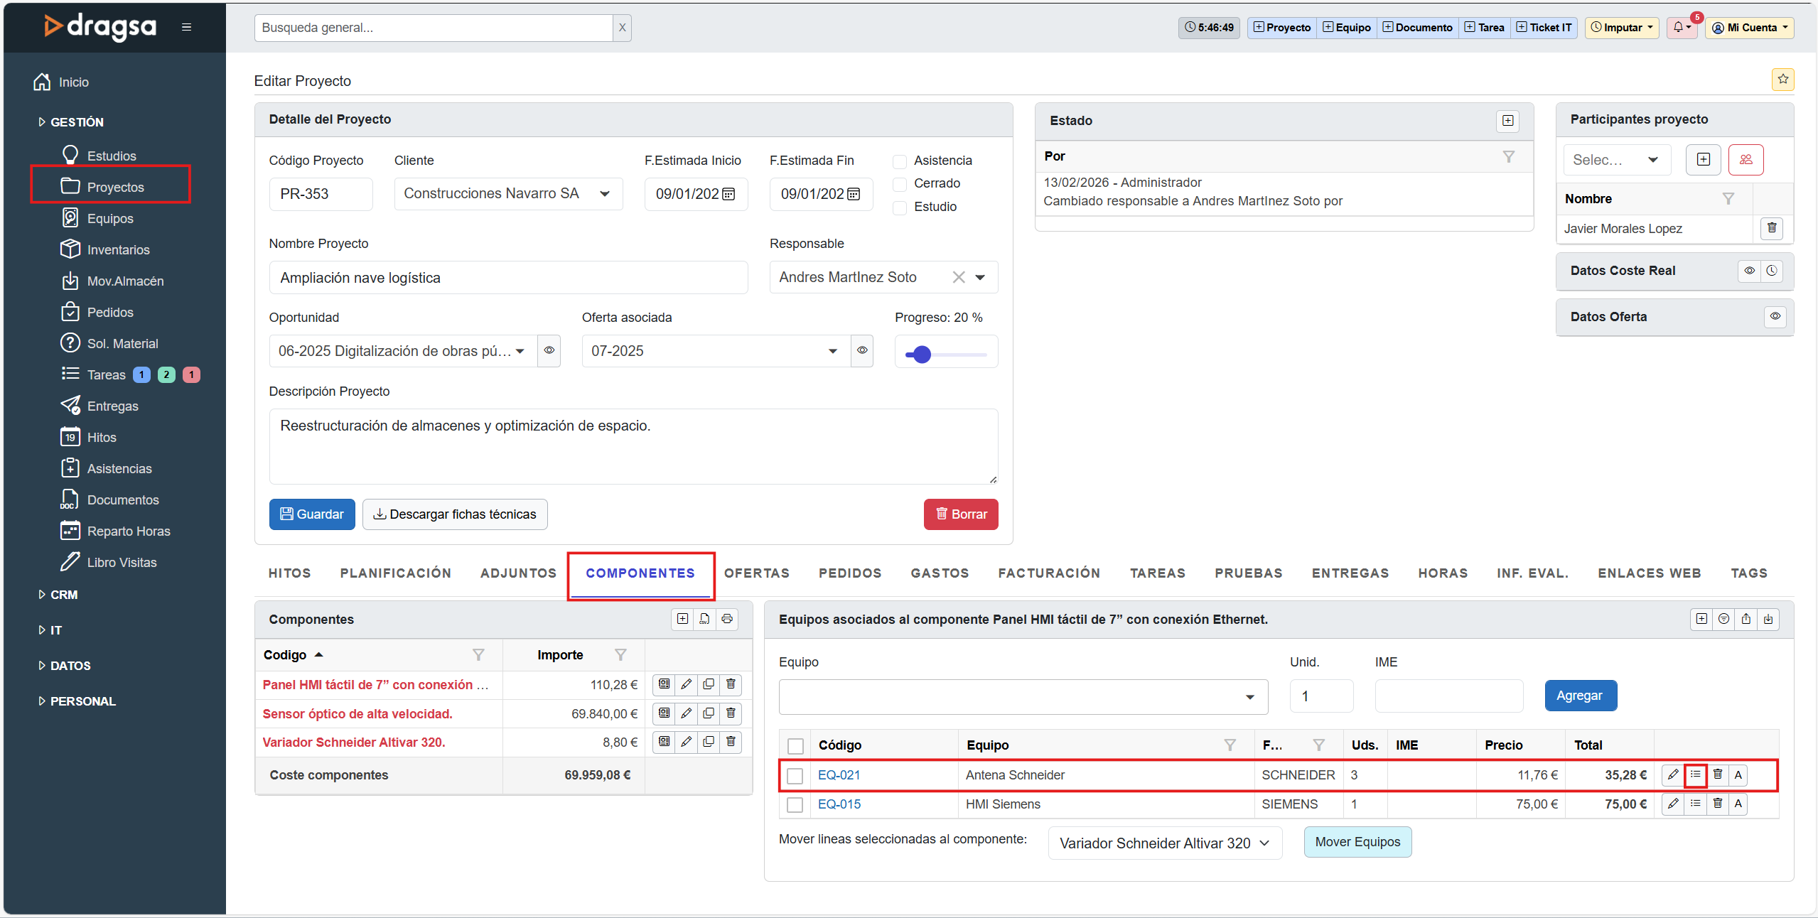Switch to the Facturación tab

(x=1049, y=573)
